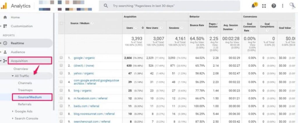Image resolution: width=298 pixels, height=123 pixels.
Task: Check the box for baidu.com row
Action: click(x=61, y=106)
